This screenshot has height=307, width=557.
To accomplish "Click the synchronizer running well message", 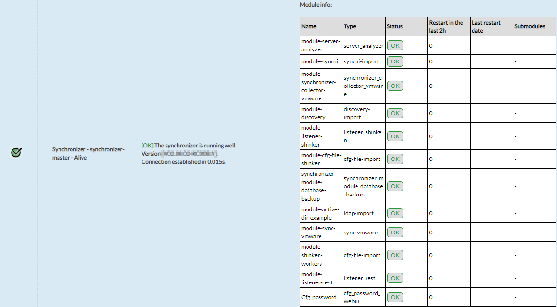I will (x=189, y=146).
